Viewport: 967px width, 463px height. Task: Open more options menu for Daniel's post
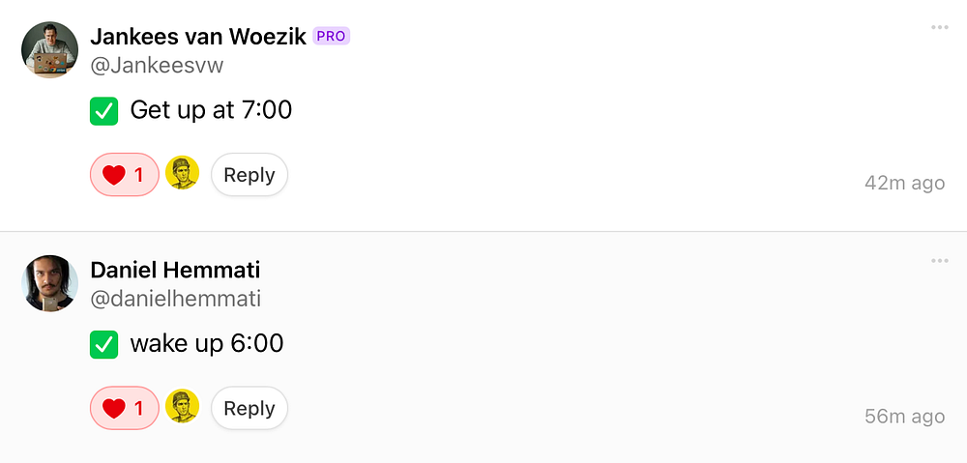[x=939, y=261]
